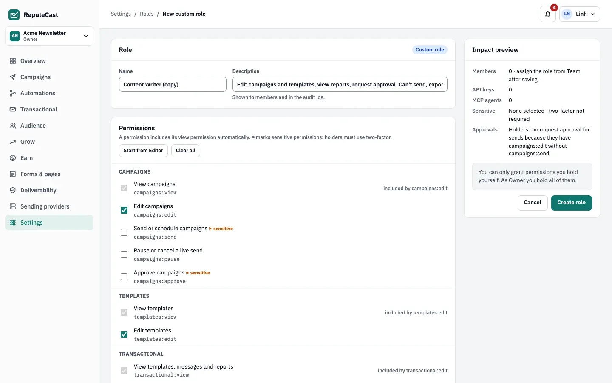Screen dimensions: 612x383
Task: Click the Settings breadcrumb link
Action: click(121, 14)
